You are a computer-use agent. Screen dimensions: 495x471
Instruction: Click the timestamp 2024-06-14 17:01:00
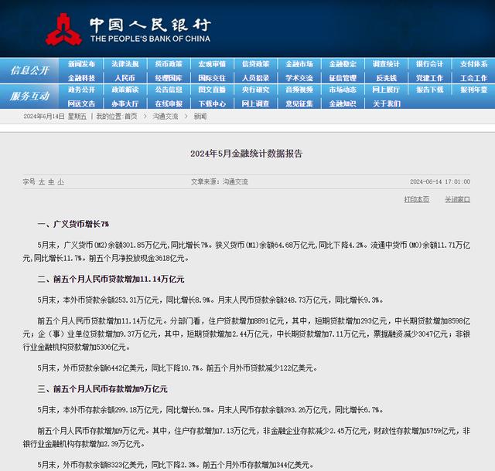440,181
